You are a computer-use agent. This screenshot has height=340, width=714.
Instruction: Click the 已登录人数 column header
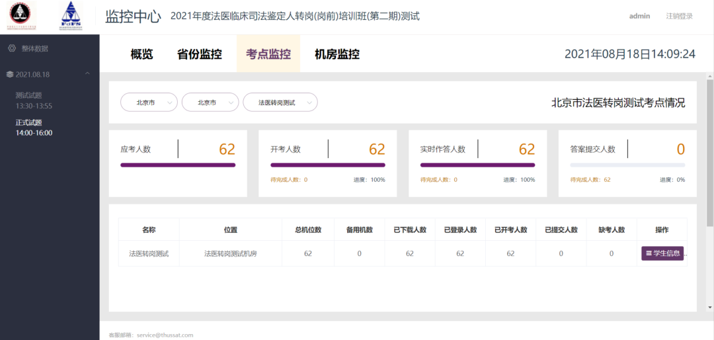click(460, 230)
